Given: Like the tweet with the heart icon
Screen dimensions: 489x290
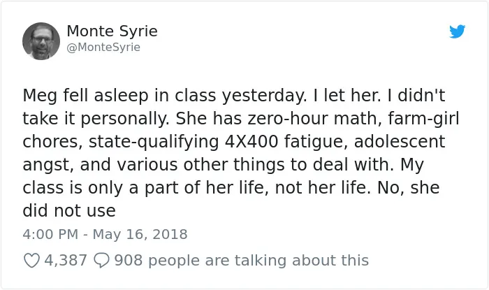Looking at the screenshot, I should pyautogui.click(x=32, y=261).
